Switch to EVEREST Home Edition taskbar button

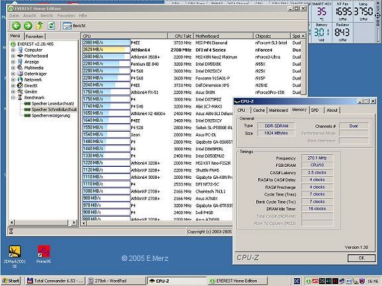(x=238, y=281)
